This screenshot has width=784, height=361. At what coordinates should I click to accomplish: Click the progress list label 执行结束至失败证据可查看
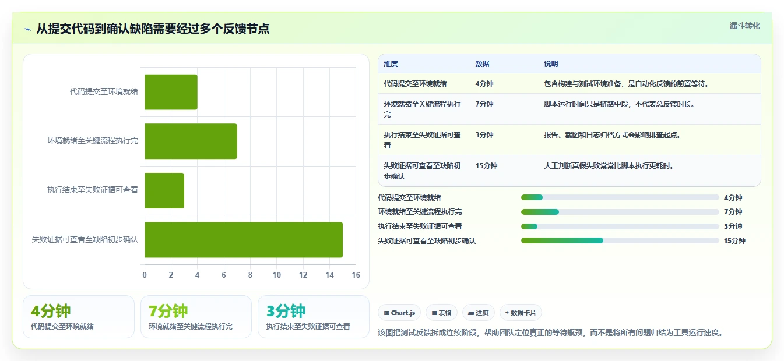coord(420,226)
